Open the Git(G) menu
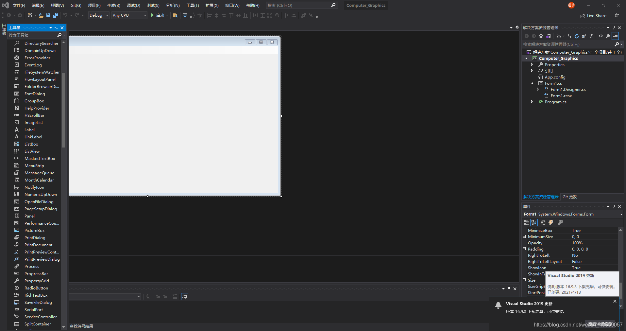The image size is (626, 331). (76, 5)
